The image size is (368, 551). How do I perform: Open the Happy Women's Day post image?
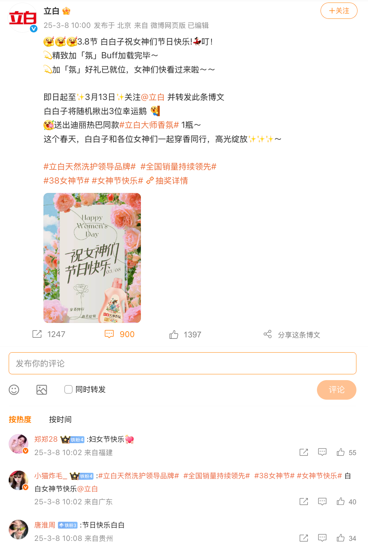(92, 258)
